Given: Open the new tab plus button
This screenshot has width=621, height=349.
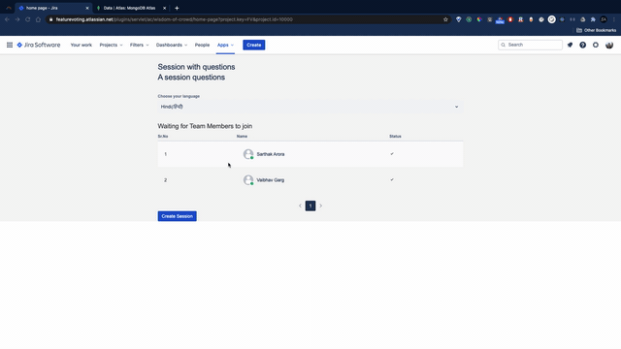Looking at the screenshot, I should click(177, 8).
